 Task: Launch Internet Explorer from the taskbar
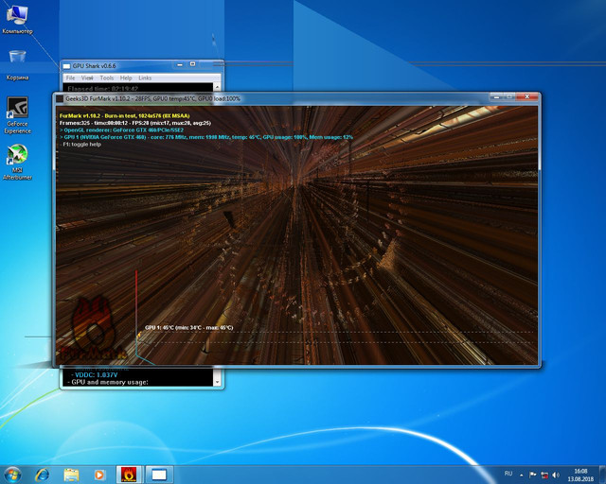[x=42, y=475]
